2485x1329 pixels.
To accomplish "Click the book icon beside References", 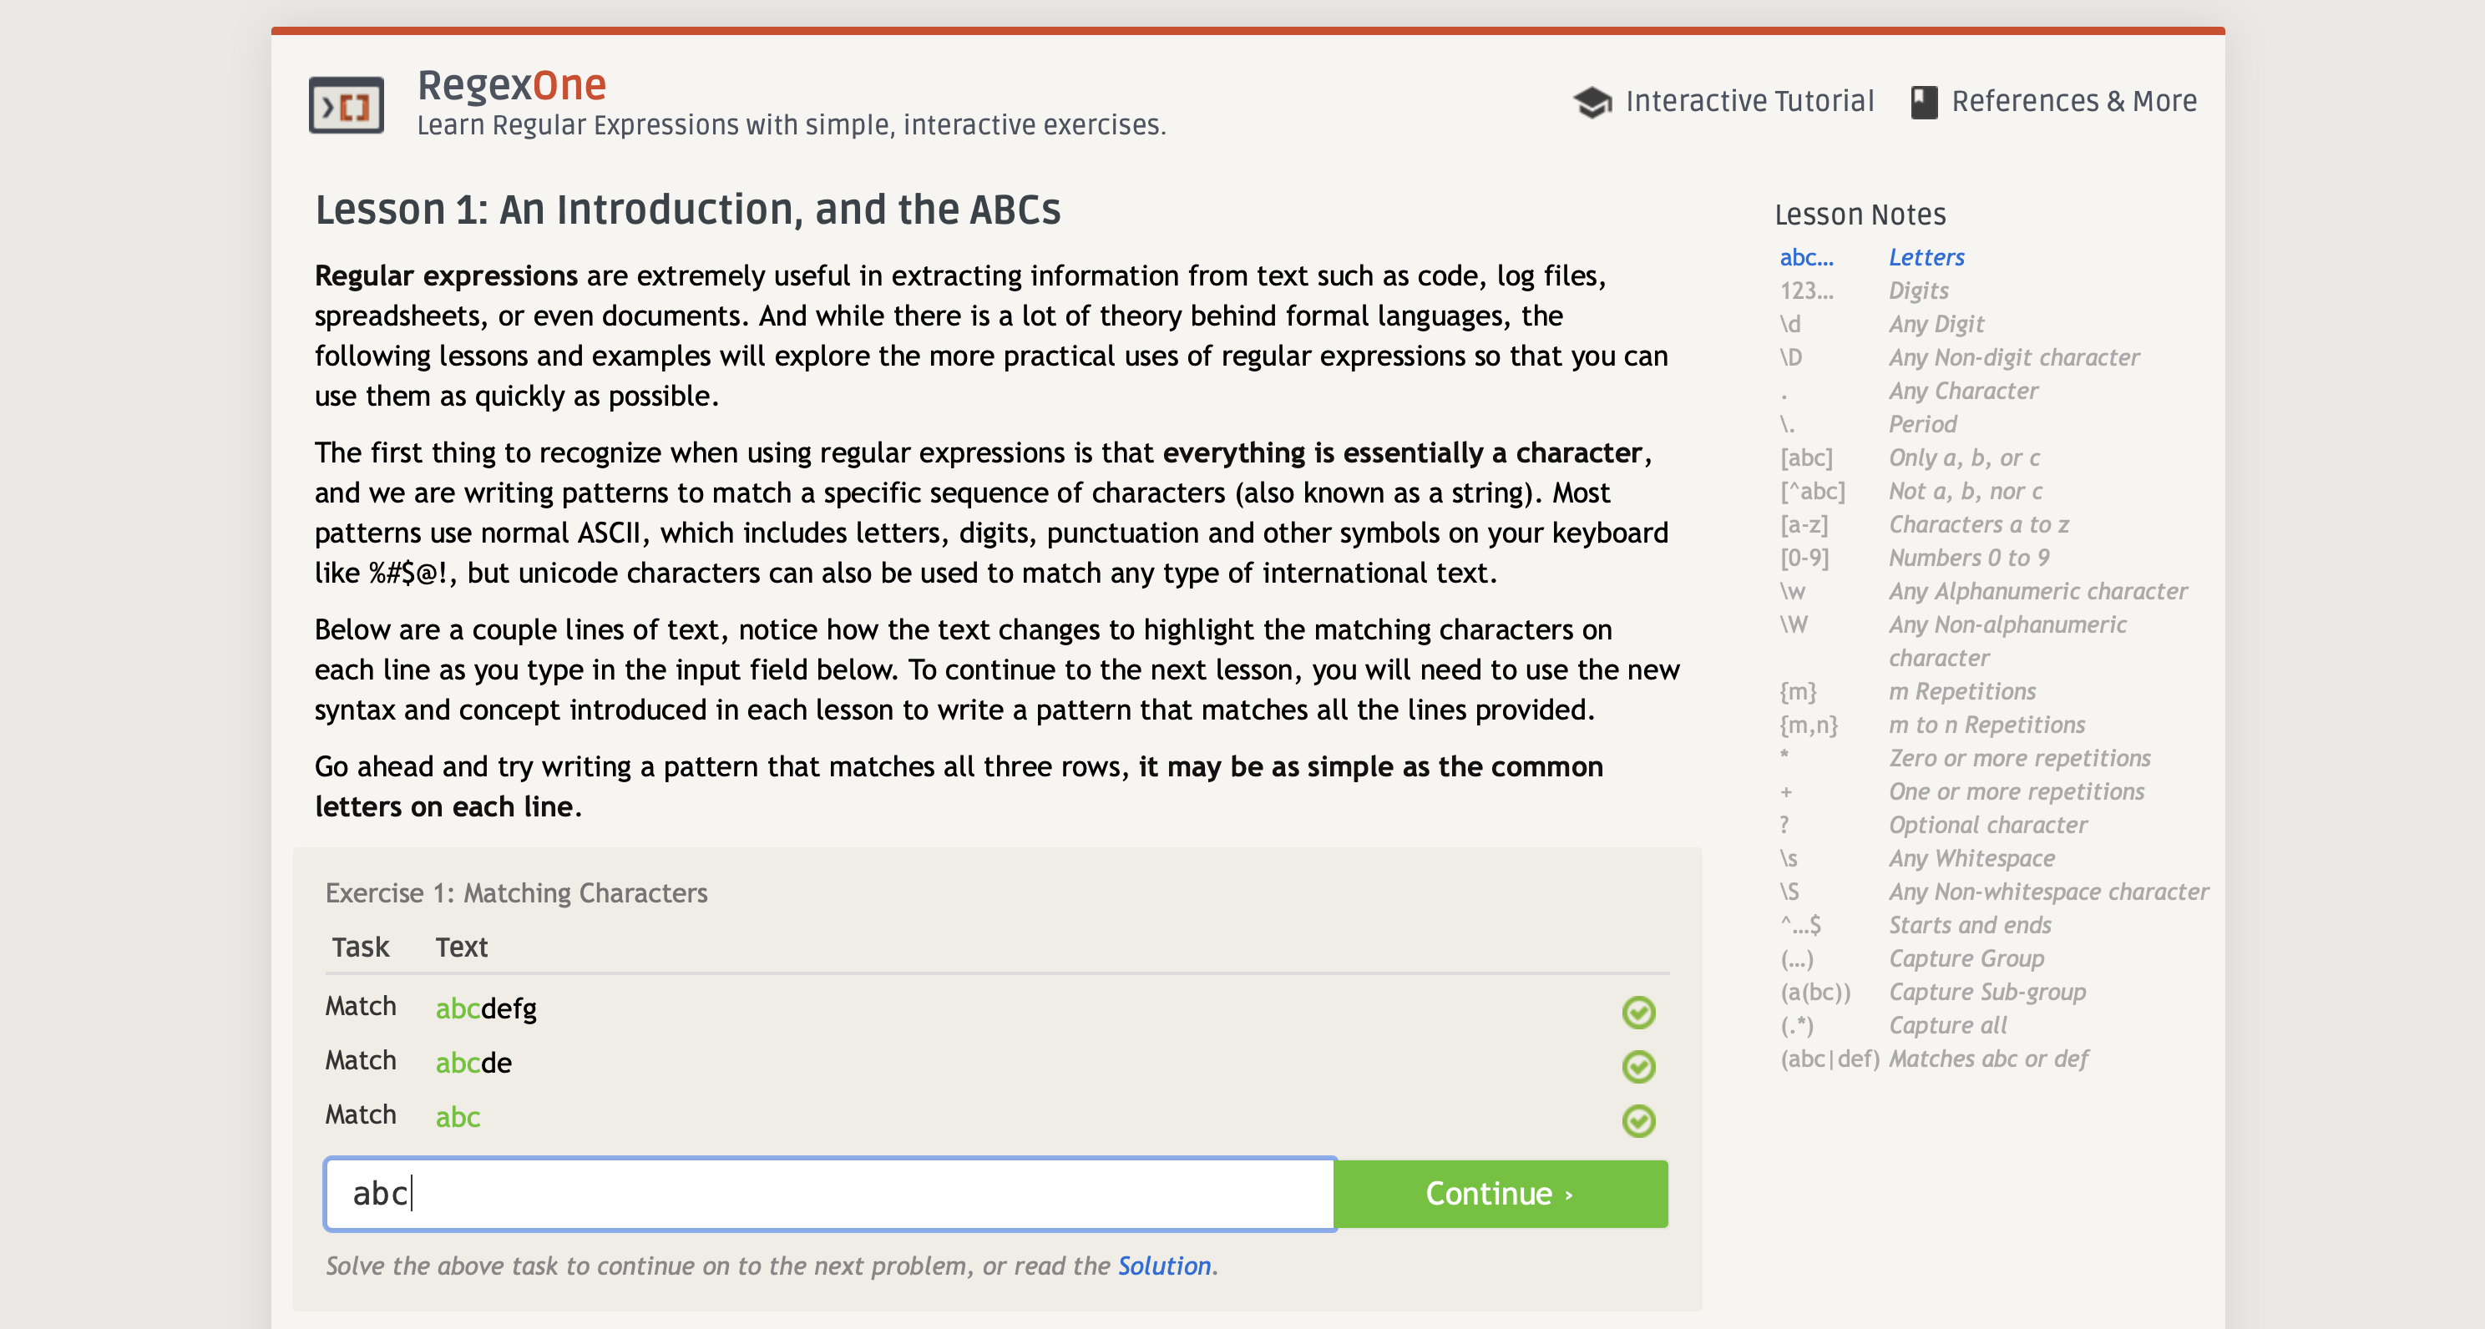I will [1924, 101].
